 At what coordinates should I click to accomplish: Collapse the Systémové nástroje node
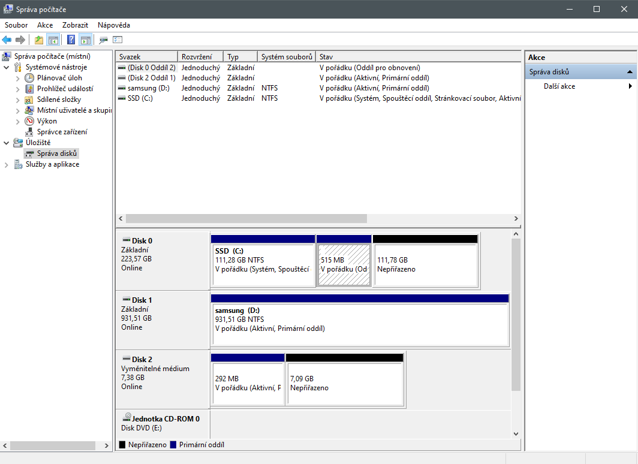pyautogui.click(x=7, y=67)
